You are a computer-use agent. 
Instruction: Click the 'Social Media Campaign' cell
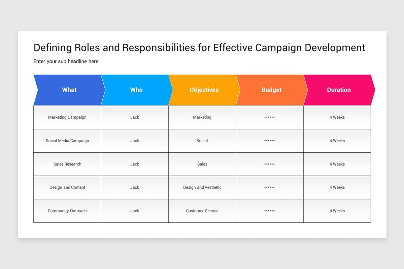pyautogui.click(x=67, y=141)
